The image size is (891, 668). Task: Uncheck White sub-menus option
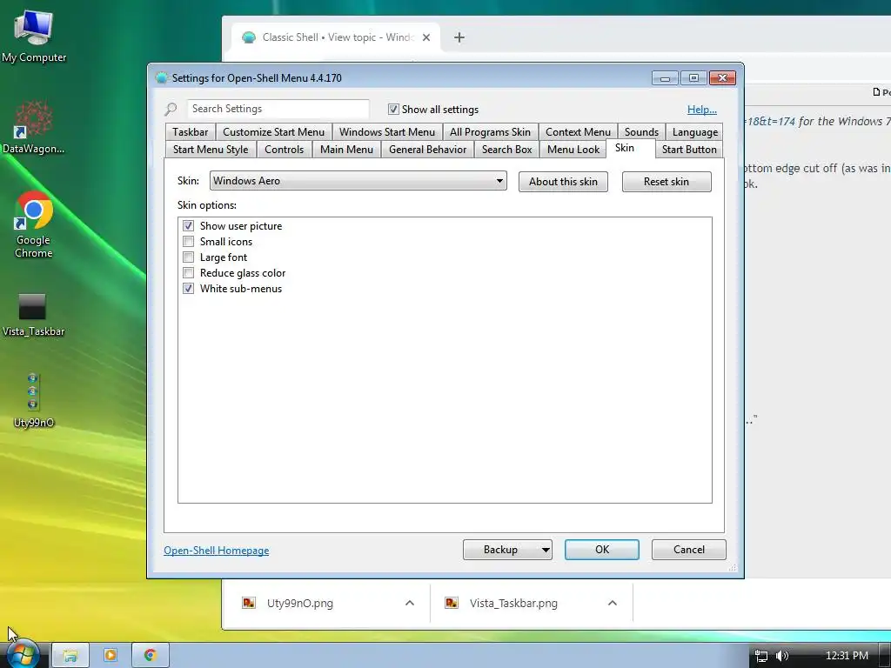[188, 289]
